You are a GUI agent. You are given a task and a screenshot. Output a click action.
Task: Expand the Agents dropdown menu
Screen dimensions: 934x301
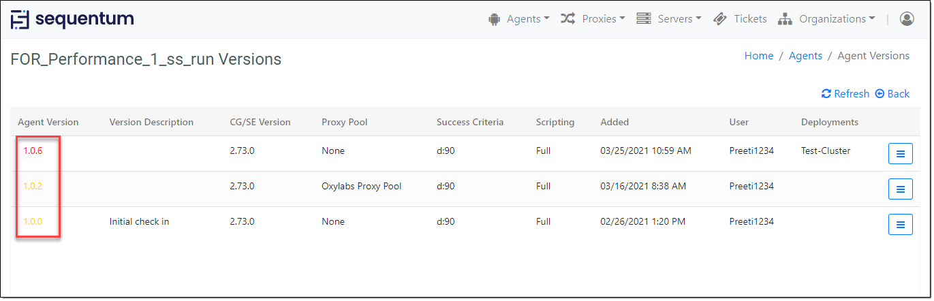tap(528, 19)
